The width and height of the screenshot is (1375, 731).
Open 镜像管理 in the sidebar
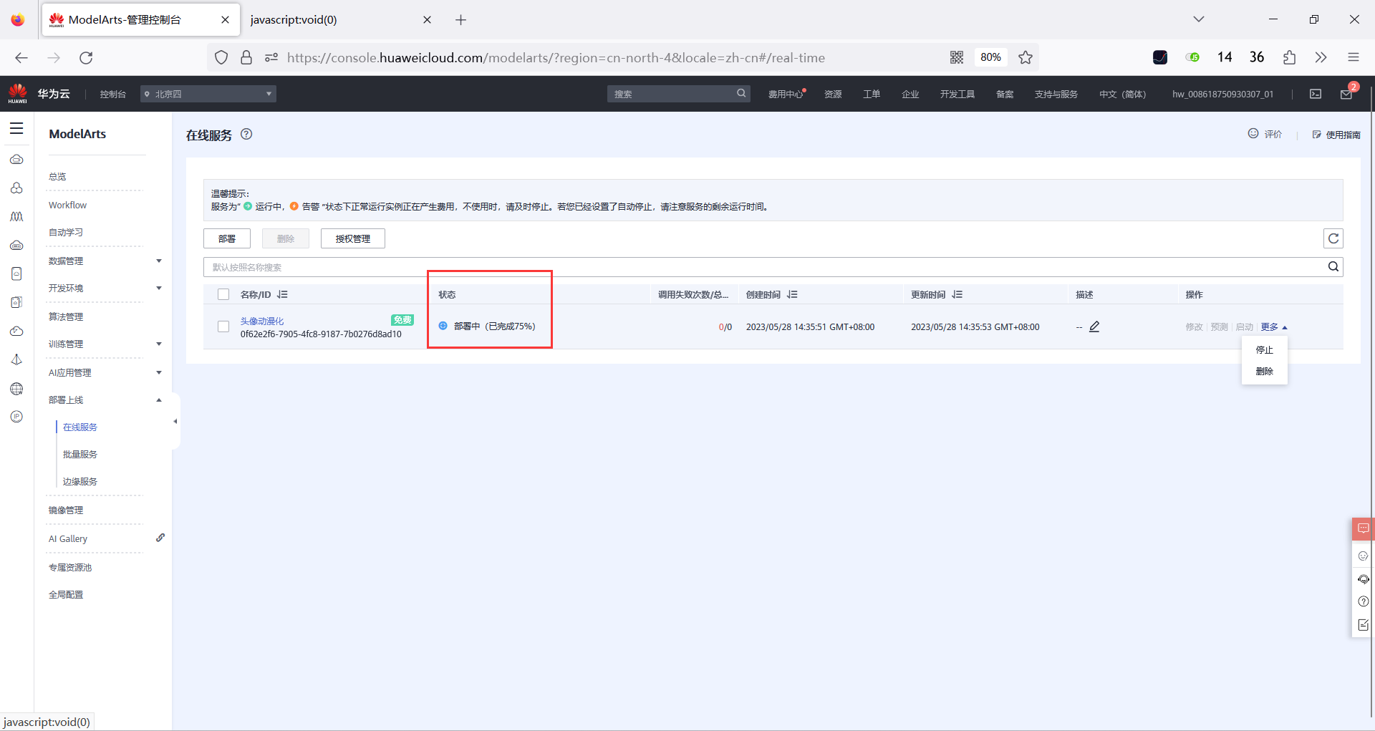(x=66, y=510)
